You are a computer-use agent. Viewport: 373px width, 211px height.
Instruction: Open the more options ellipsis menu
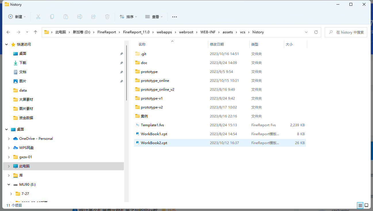coord(174,17)
